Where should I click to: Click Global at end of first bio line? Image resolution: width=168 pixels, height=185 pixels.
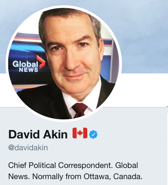(126, 165)
